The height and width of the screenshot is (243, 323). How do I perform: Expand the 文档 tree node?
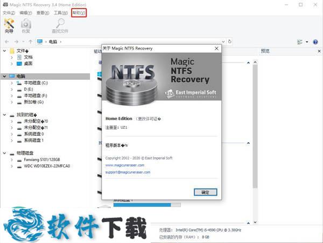pos(12,57)
